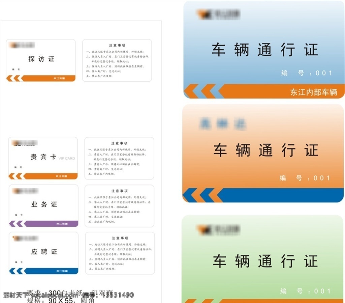Screen dimensions: 345x303
Task: Click the 应聘证 title text
Action: click(x=44, y=252)
